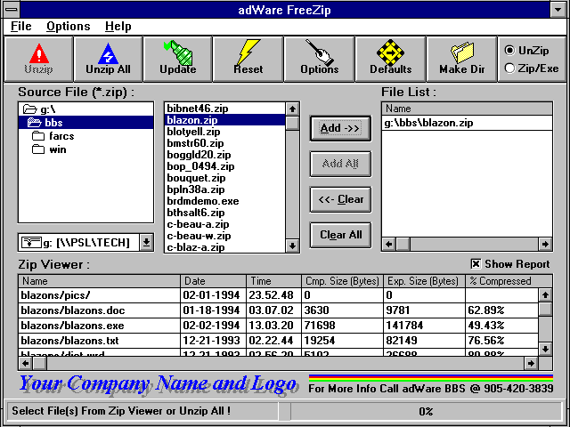The height and width of the screenshot is (427, 570).
Task: Click the Add ->> button
Action: click(x=340, y=128)
